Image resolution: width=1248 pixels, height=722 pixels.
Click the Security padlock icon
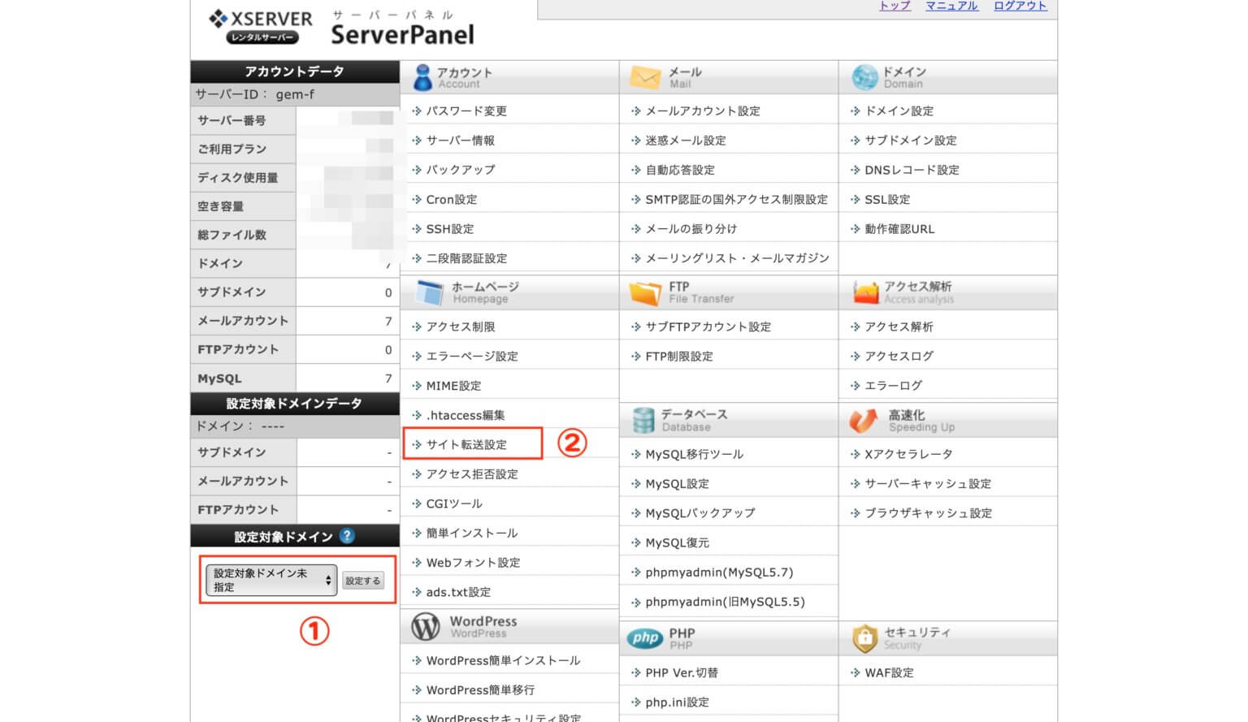click(x=864, y=638)
